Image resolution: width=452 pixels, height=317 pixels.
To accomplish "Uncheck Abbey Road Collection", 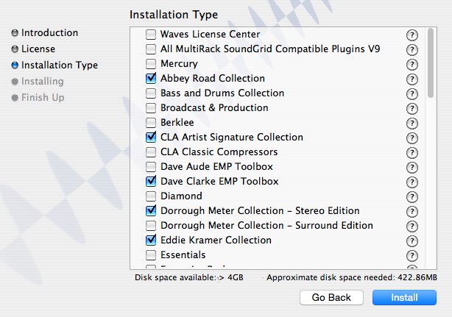I will pyautogui.click(x=151, y=78).
